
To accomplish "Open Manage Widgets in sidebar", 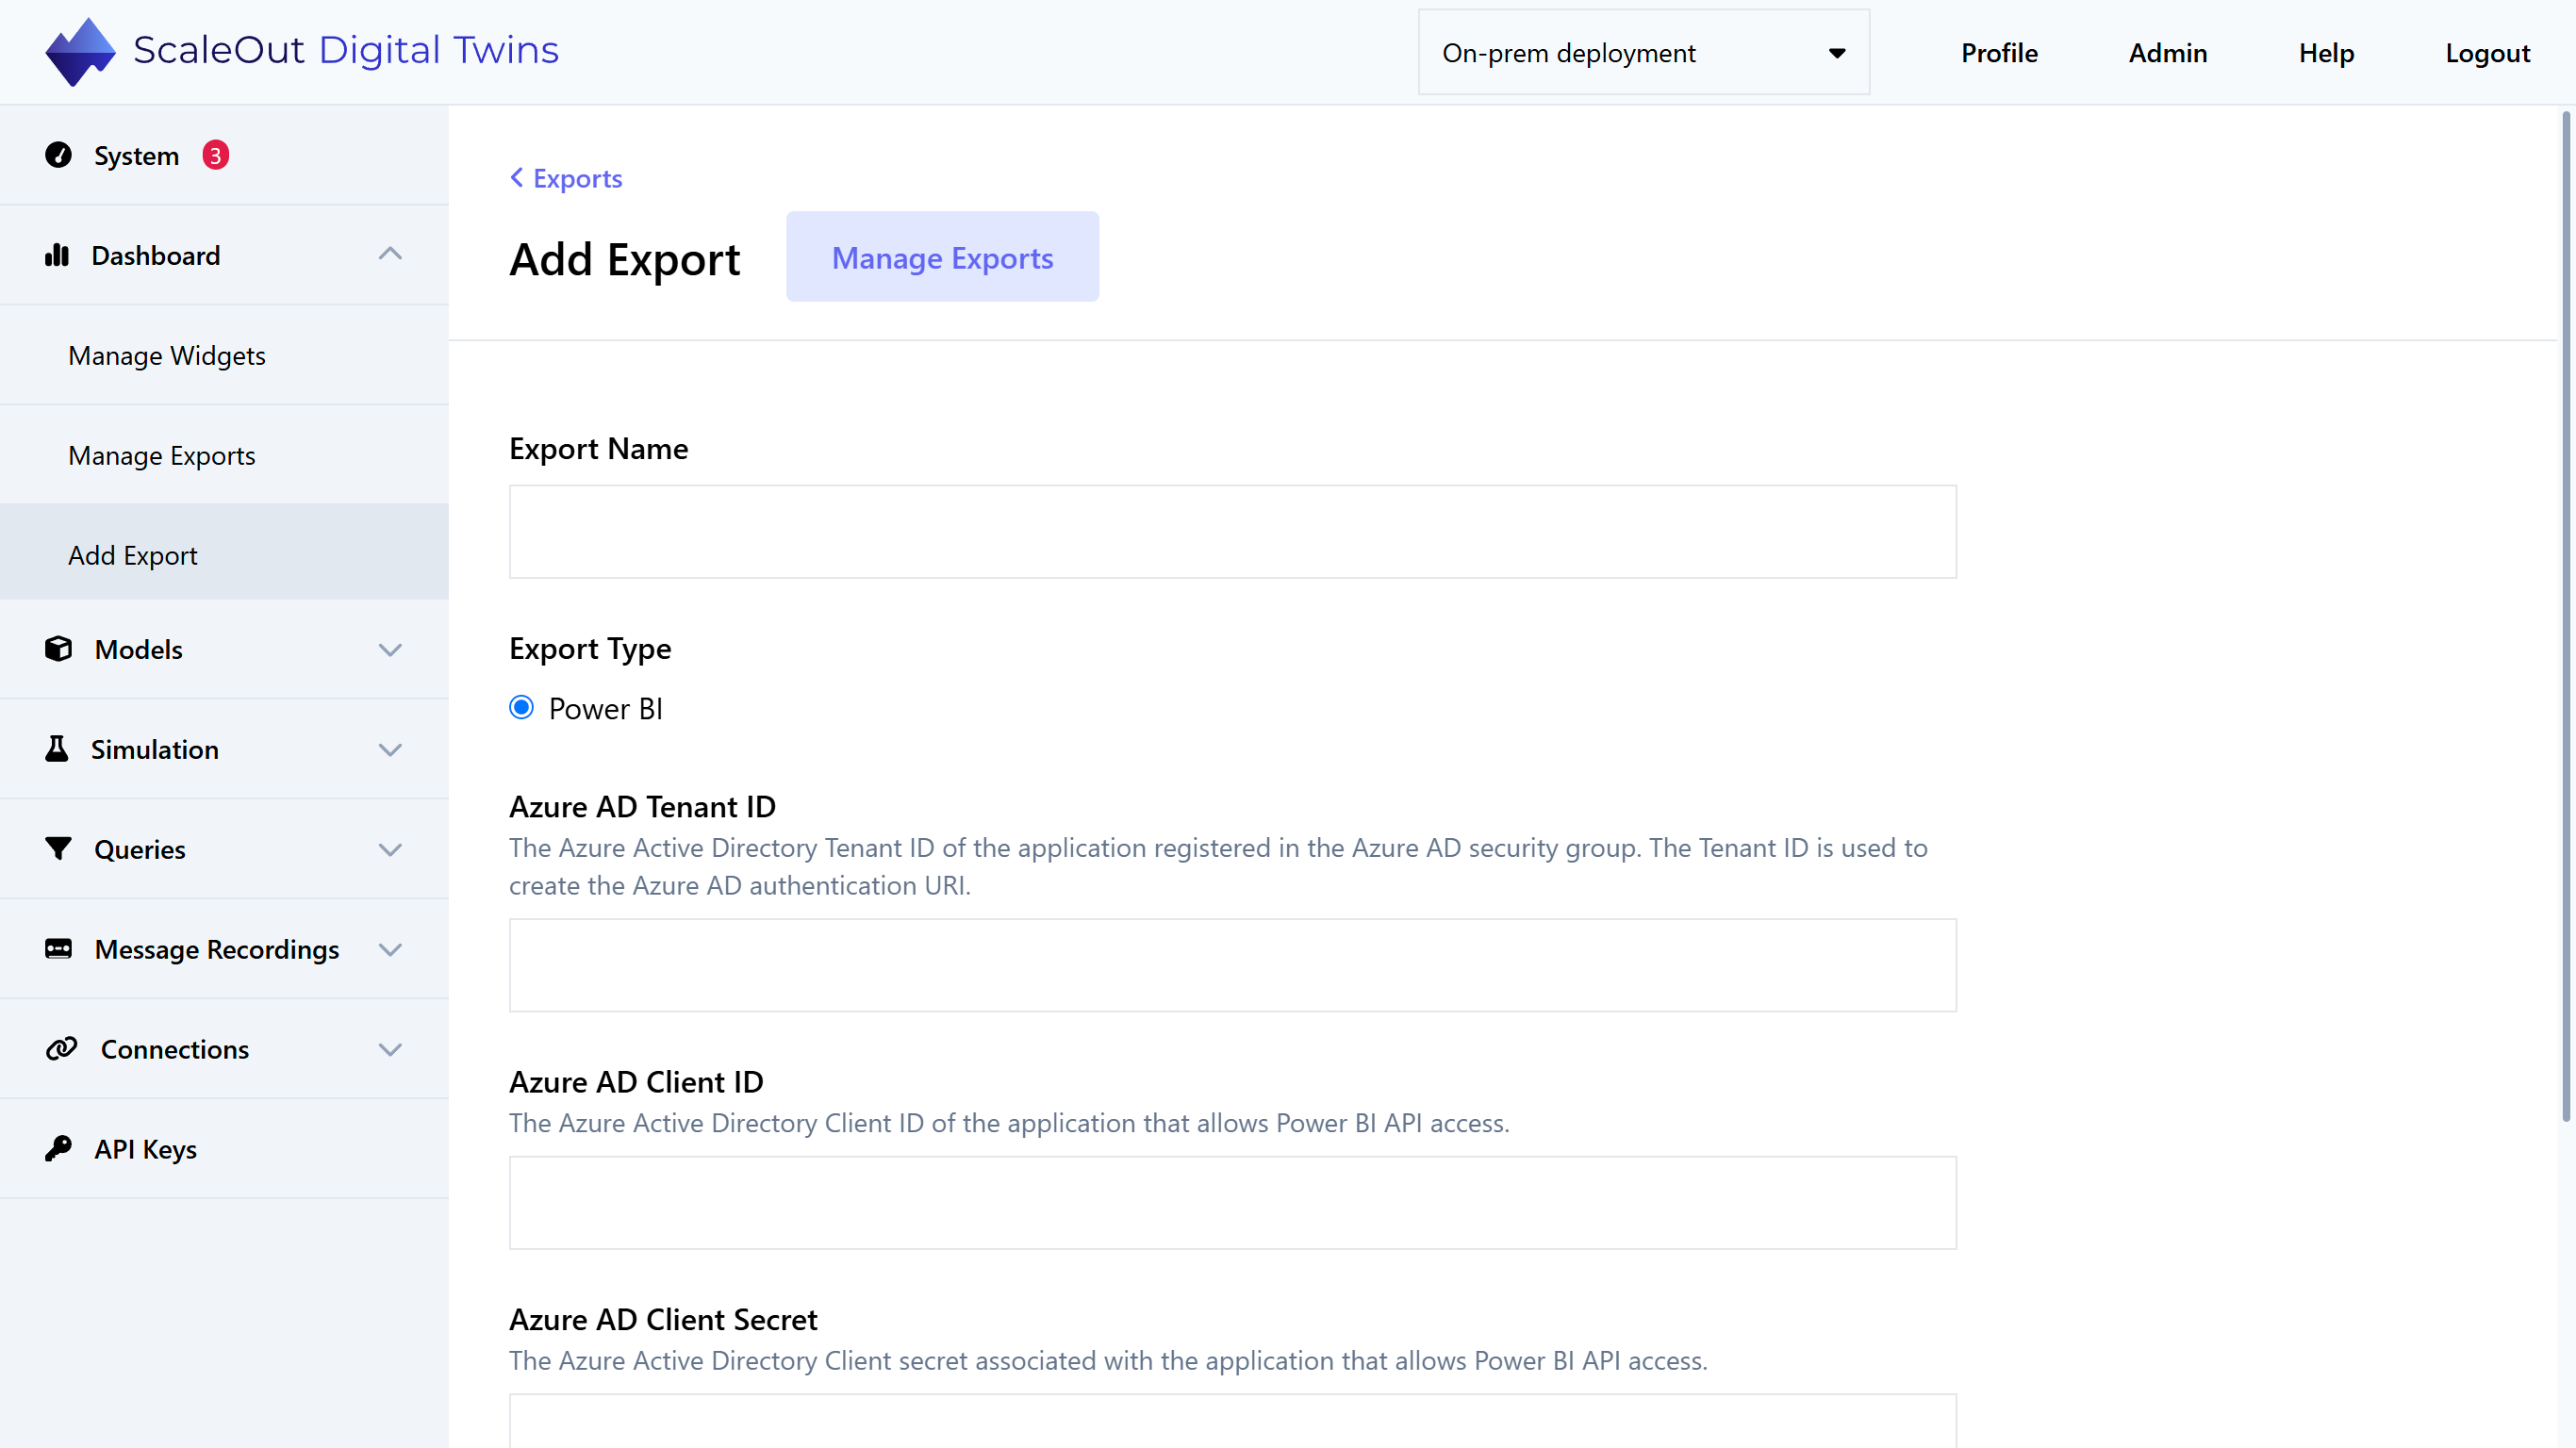I will [224, 355].
